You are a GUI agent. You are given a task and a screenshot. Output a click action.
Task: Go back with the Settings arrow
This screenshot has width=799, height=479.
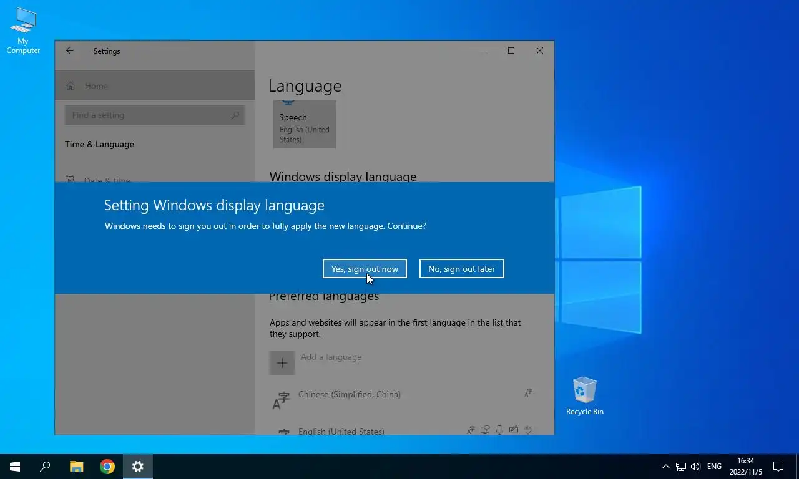pyautogui.click(x=69, y=51)
